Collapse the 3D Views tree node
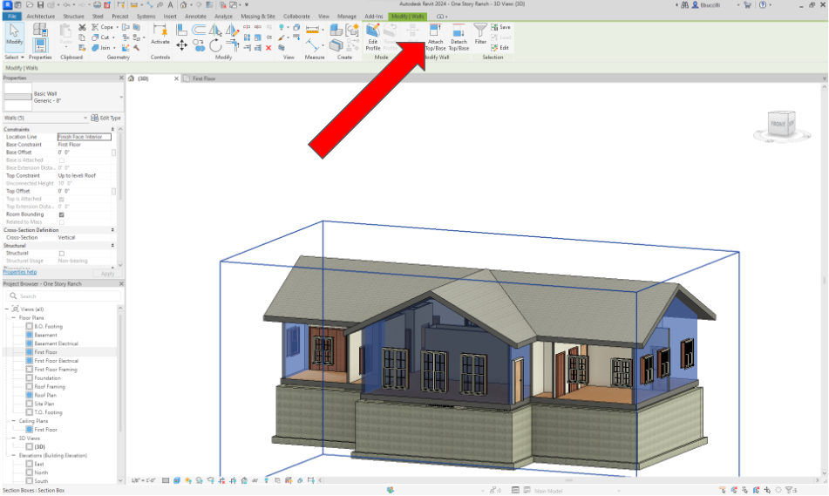 [14, 438]
